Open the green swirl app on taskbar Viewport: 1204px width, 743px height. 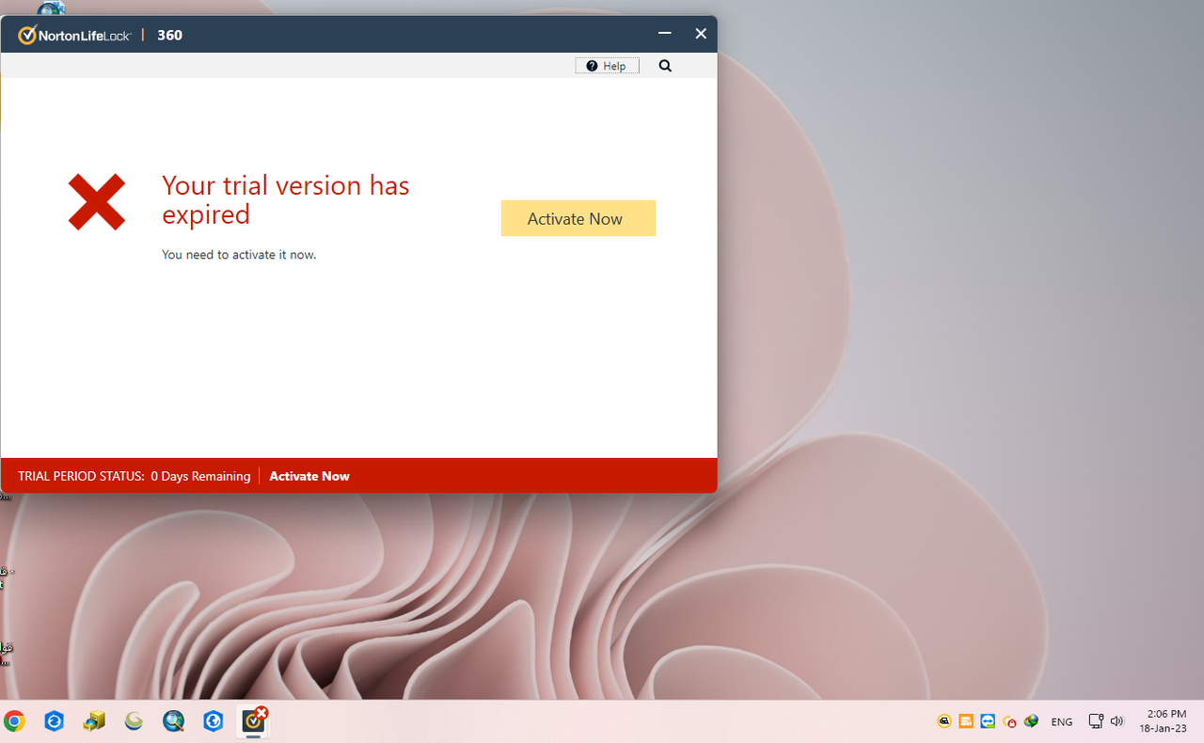point(134,721)
